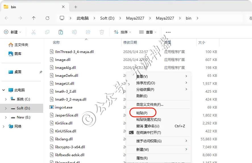This screenshot has height=163, width=252.
Task: Expand the 网络 tree node
Action: point(3,126)
